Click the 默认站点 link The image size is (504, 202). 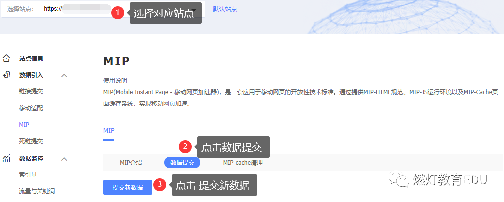[x=225, y=9]
